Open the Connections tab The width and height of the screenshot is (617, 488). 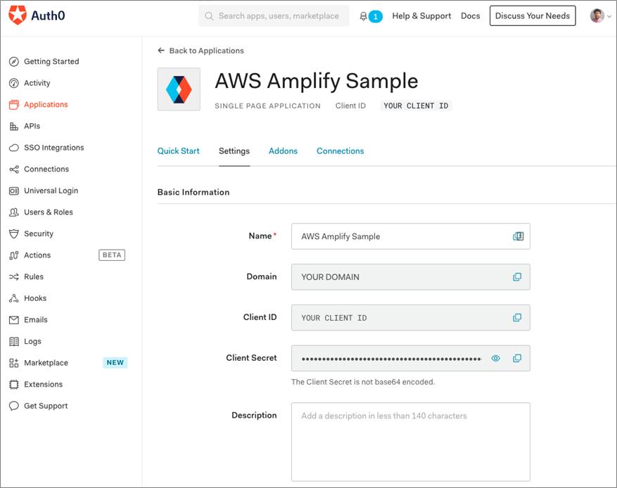click(x=341, y=151)
